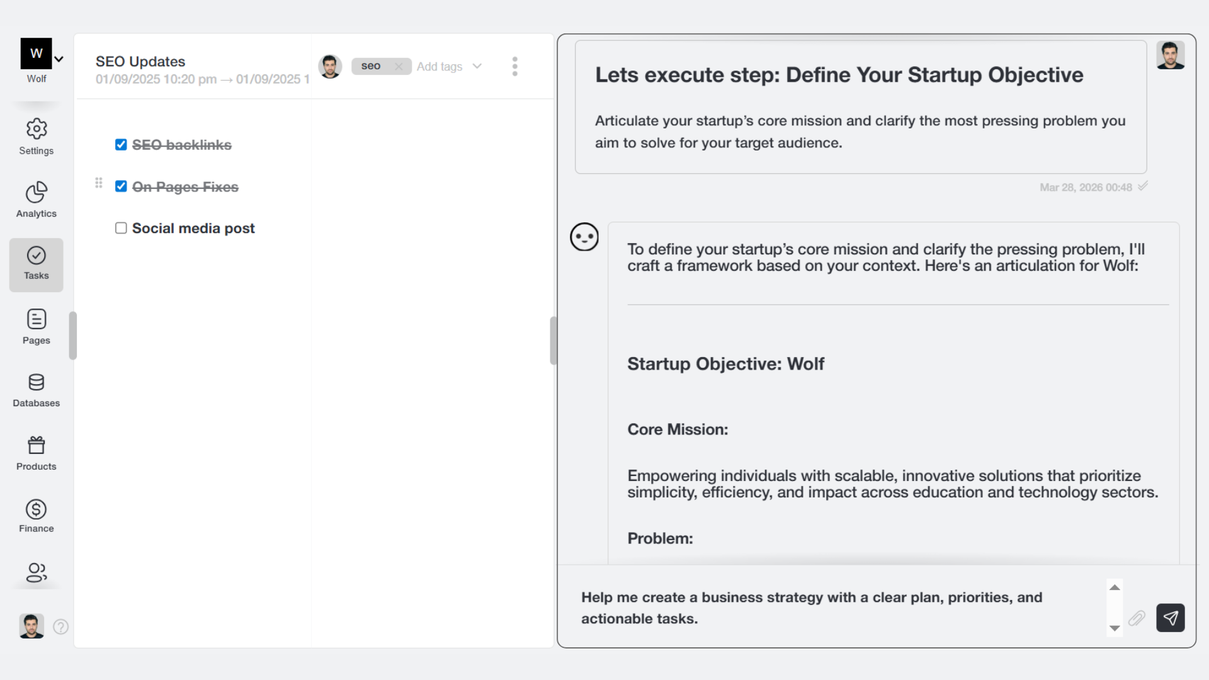
Task: Open the Finance dollar icon
Action: [36, 509]
